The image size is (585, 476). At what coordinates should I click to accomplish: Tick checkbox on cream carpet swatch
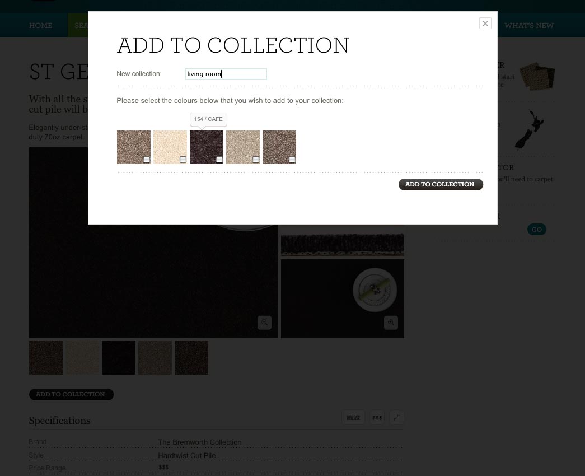pyautogui.click(x=183, y=160)
